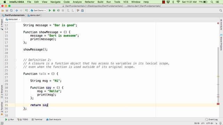The image size is (223, 125).
Task: Navigate back with the blue arrow icon
Action: tap(17, 10)
